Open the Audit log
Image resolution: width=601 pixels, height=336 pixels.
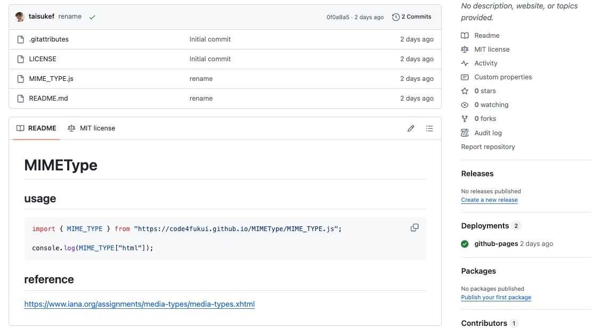click(488, 133)
